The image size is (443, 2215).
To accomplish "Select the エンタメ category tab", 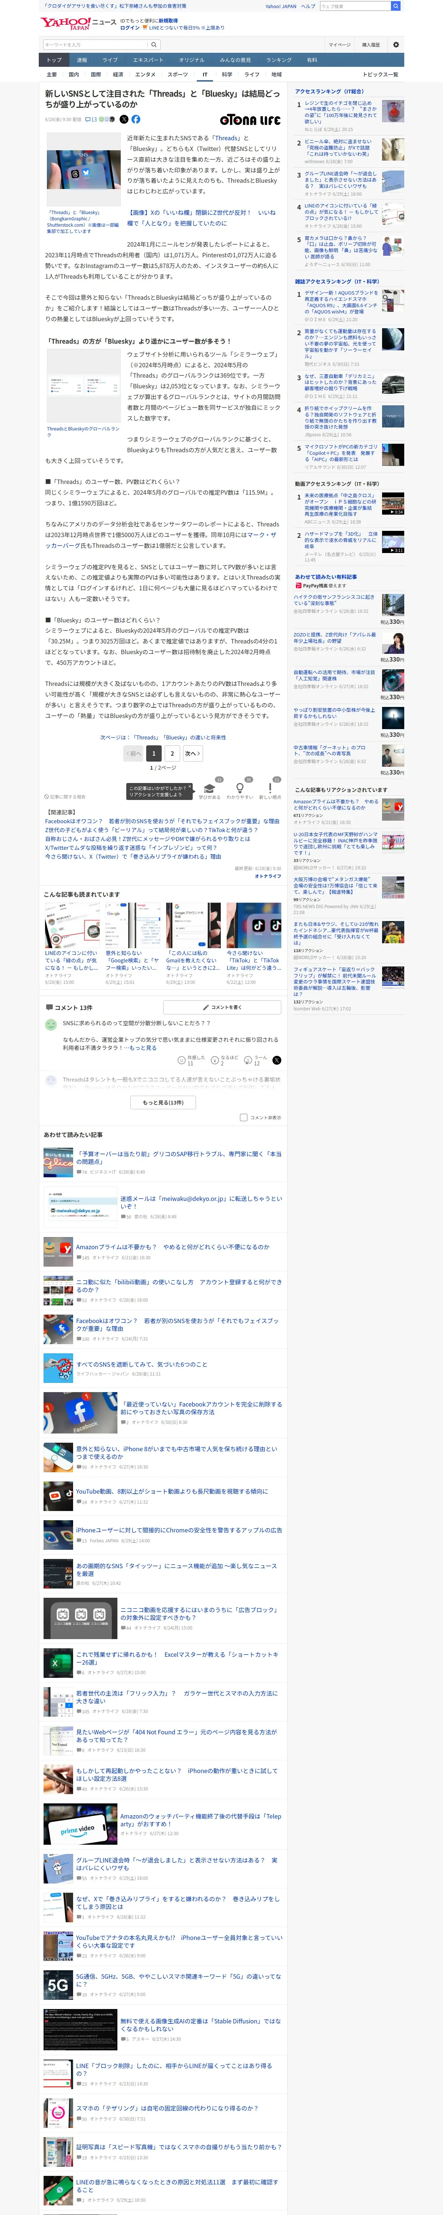I will tap(145, 75).
